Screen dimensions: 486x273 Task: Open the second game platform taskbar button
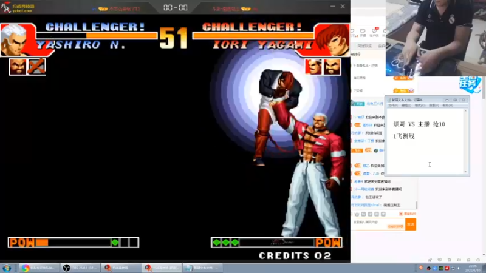pos(162,268)
